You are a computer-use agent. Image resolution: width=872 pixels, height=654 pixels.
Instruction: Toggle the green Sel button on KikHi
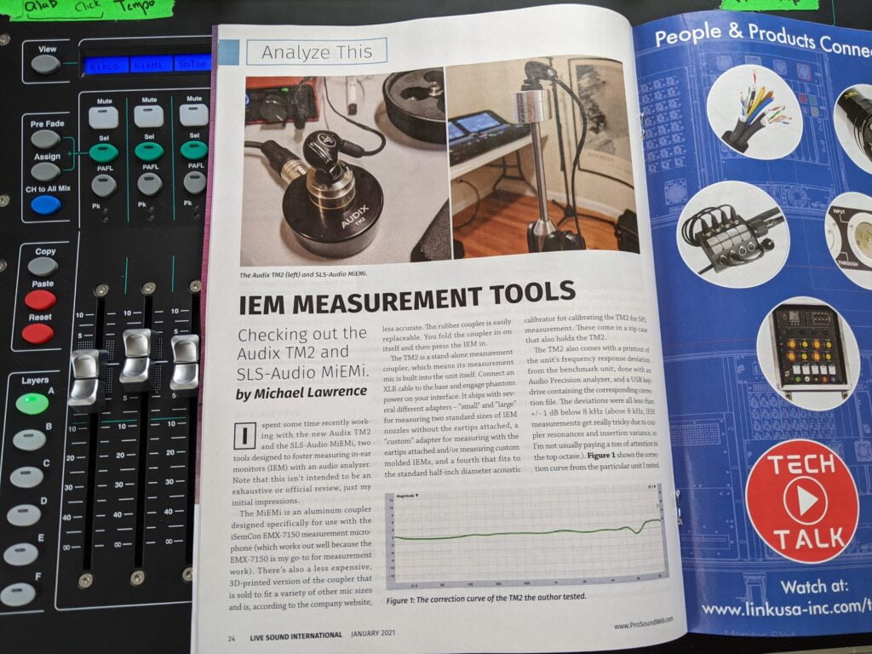click(148, 152)
